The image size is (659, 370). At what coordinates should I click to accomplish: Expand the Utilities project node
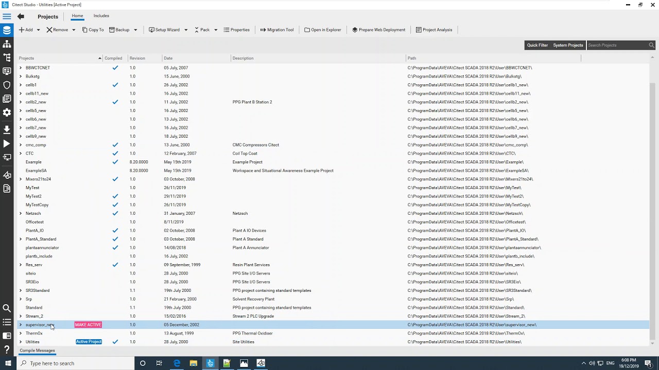click(x=21, y=342)
